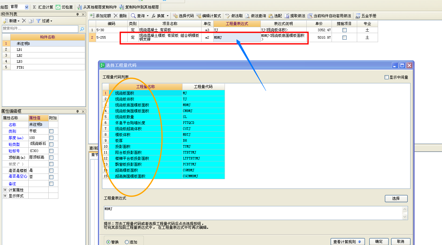This screenshot has height=245, width=442.
Task: Open 编辑计算式 editor
Action: click(x=209, y=16)
